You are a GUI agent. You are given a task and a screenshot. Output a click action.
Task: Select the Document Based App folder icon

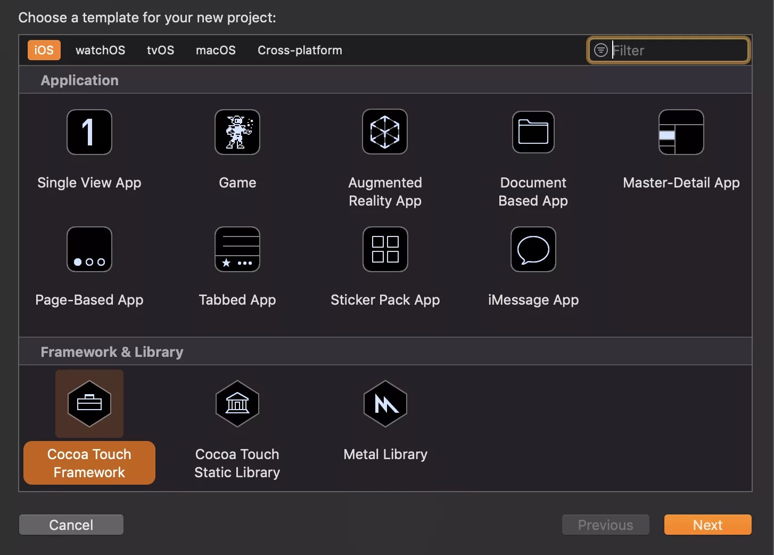point(533,132)
